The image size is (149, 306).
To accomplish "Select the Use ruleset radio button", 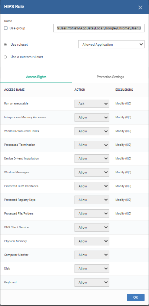I will (x=5, y=45).
